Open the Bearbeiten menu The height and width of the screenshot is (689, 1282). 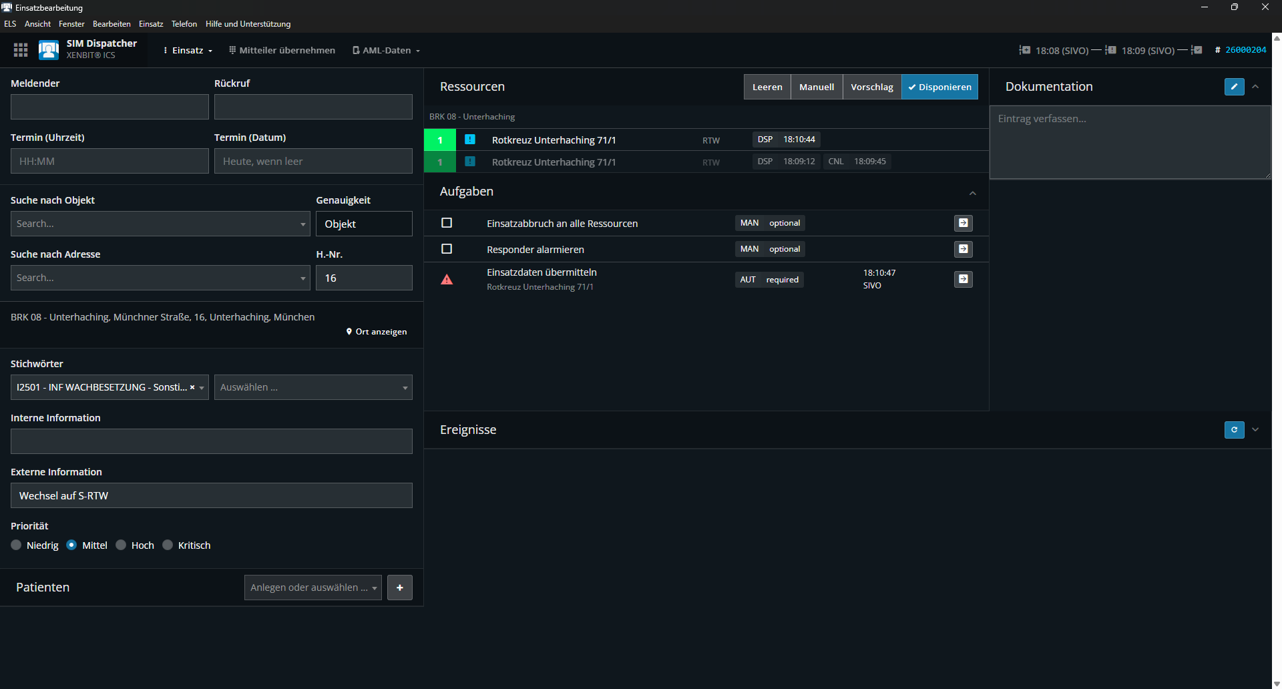[x=112, y=24]
